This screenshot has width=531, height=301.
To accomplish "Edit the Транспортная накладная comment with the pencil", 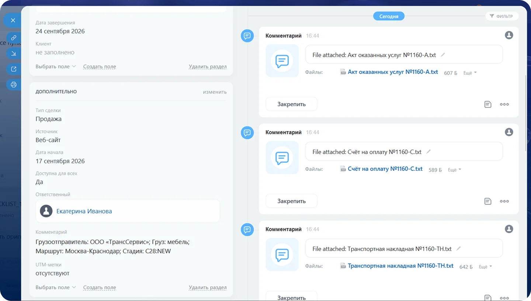I will (x=459, y=249).
